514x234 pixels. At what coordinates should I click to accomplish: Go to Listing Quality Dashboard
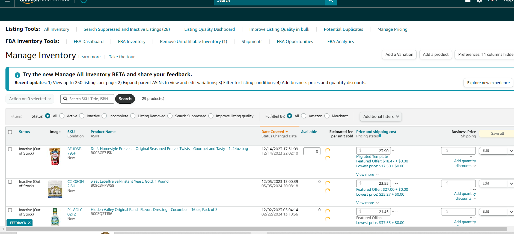[x=209, y=29]
